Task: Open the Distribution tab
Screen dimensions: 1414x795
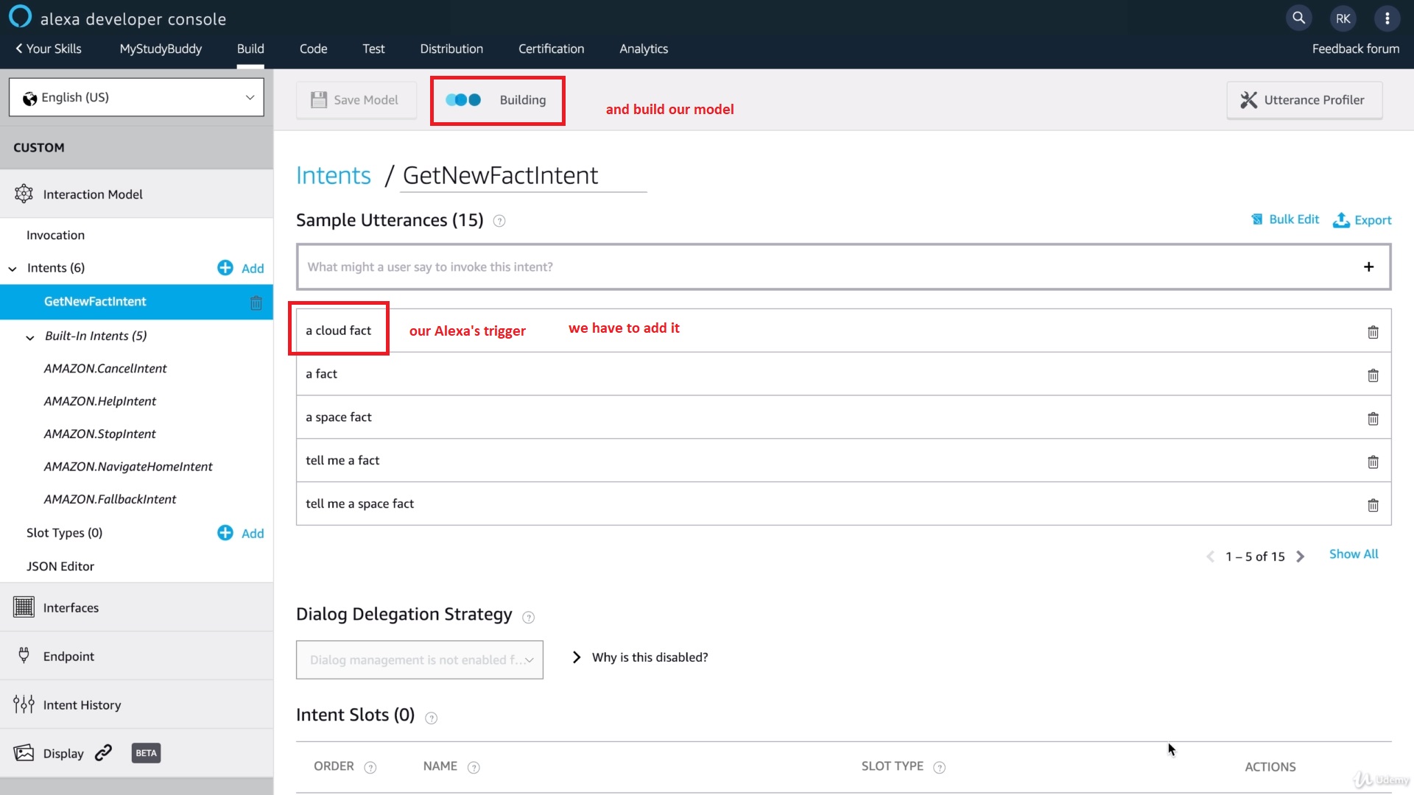Action: 451,49
